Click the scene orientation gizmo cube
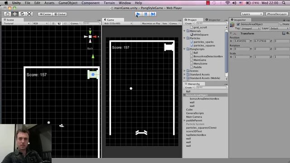290x163 pixels. [x=90, y=37]
